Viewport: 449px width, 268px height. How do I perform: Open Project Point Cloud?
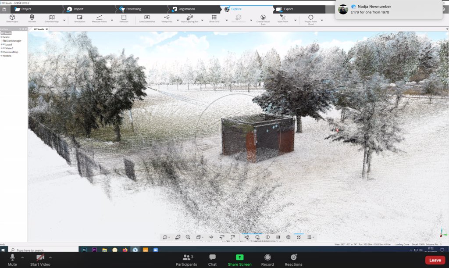(x=310, y=18)
